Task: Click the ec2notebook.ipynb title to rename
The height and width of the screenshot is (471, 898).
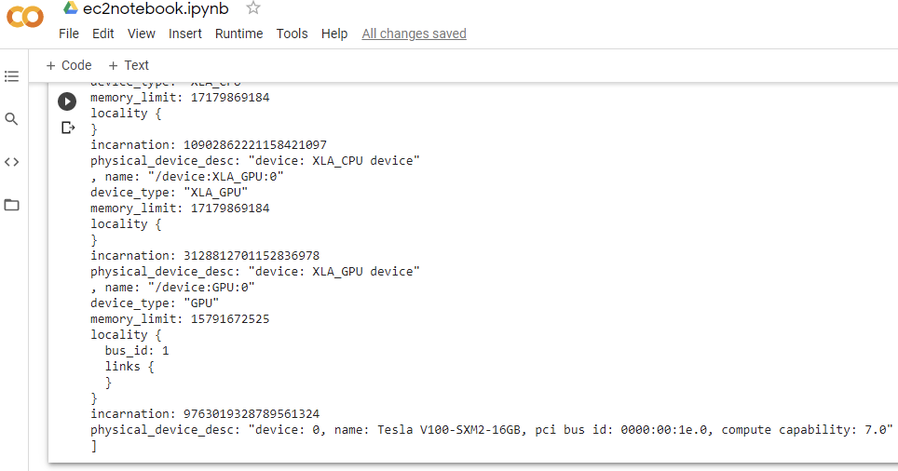Action: tap(156, 8)
